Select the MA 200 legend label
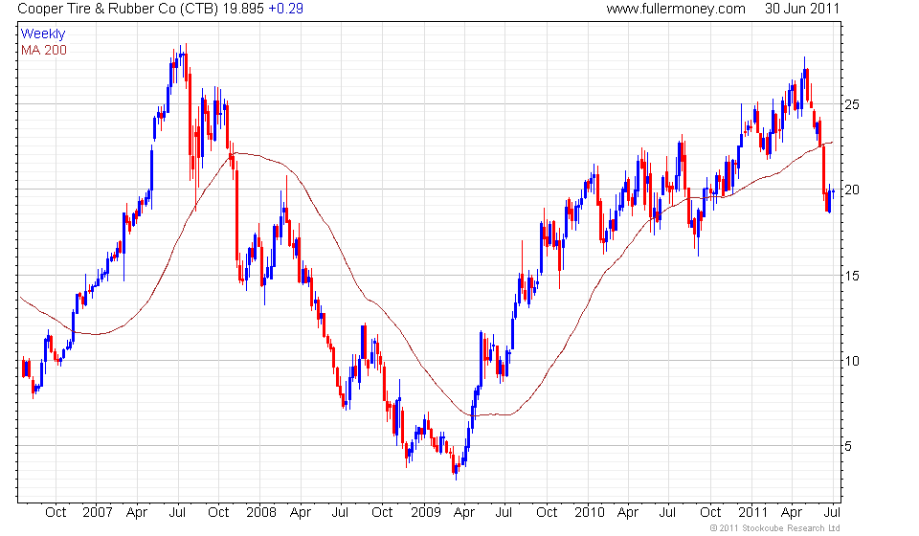Screen dimensions: 919x536 [x=44, y=49]
